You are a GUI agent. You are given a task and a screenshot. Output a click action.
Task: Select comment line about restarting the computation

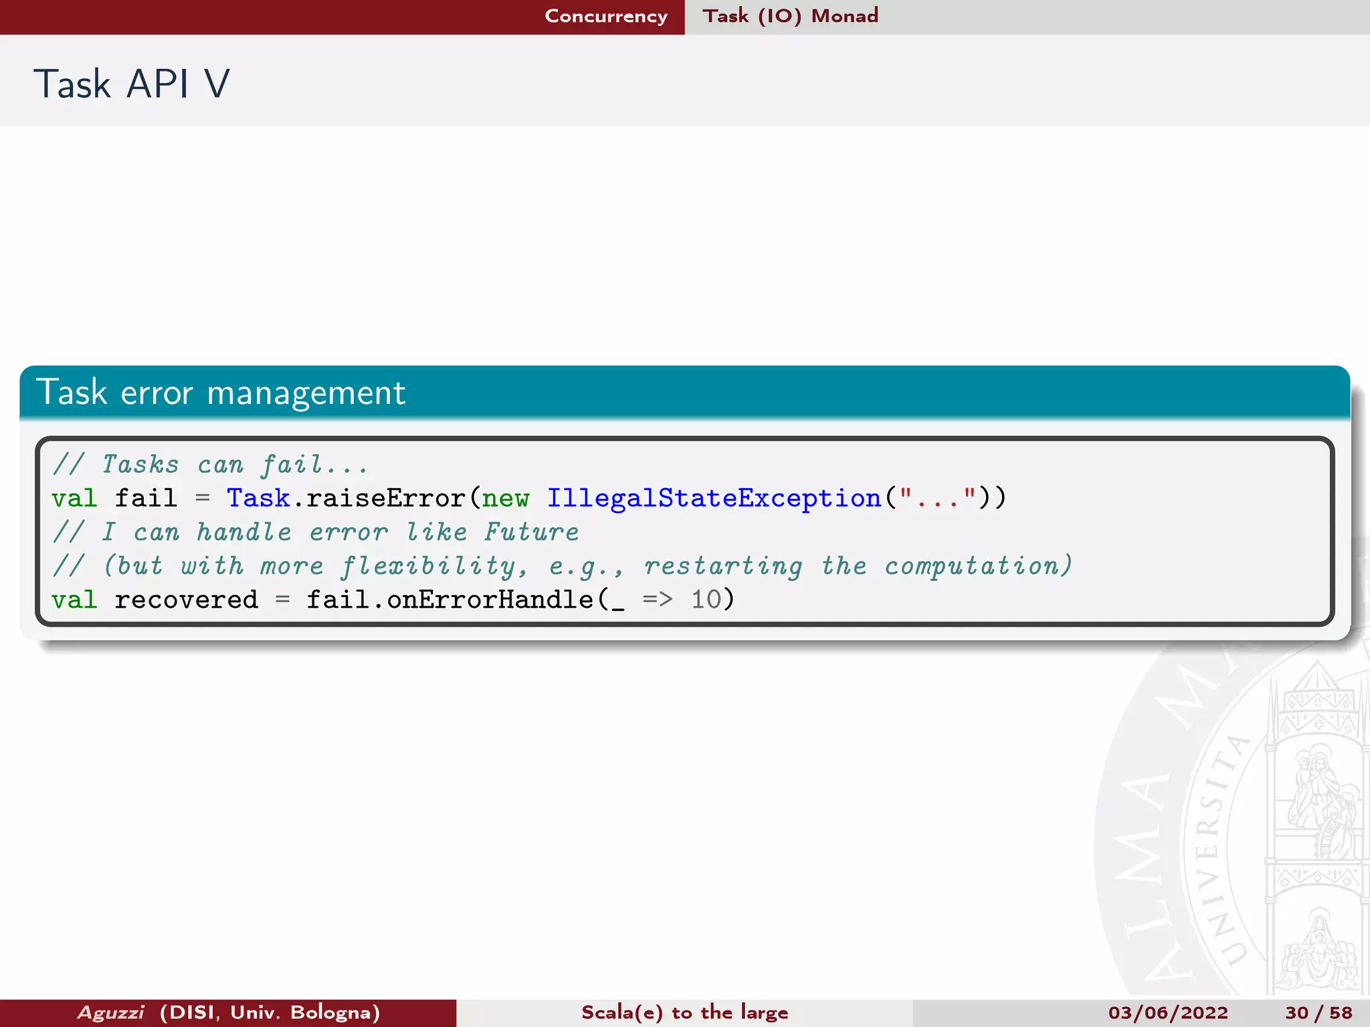point(562,566)
